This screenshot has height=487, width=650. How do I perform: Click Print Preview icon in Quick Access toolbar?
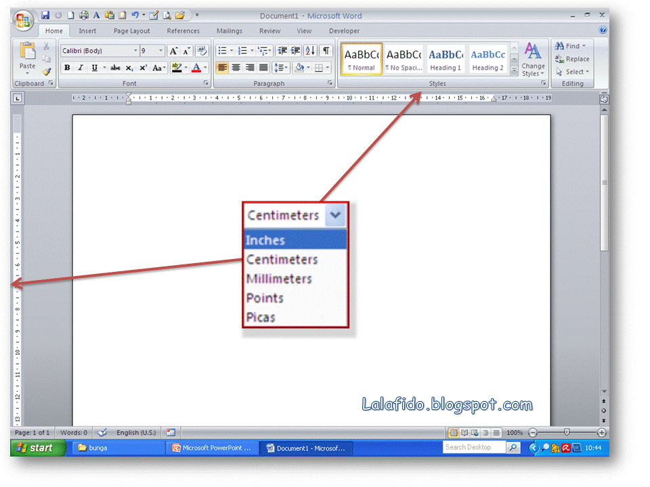(167, 16)
